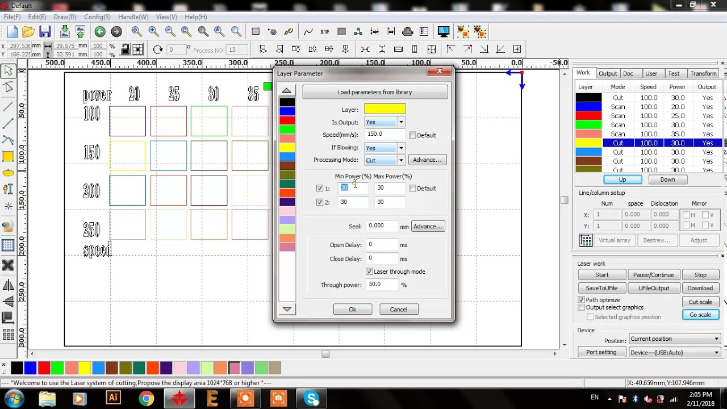The height and width of the screenshot is (409, 727).
Task: Click the Download button
Action: 700,288
